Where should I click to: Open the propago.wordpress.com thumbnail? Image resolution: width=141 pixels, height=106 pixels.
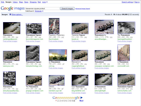point(34,81)
